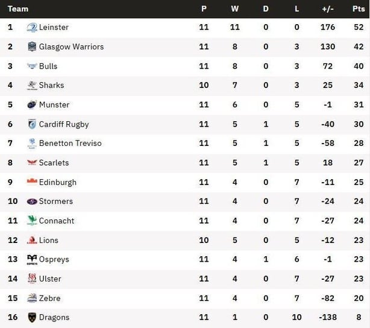Click the W column header
The image size is (370, 328).
point(235,8)
